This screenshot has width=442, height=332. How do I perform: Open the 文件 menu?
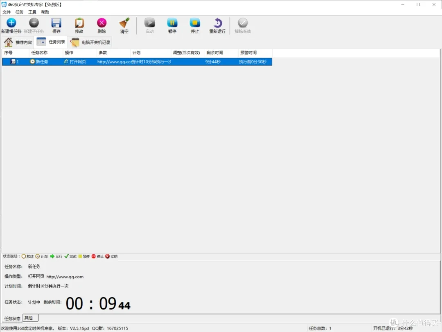(x=7, y=12)
